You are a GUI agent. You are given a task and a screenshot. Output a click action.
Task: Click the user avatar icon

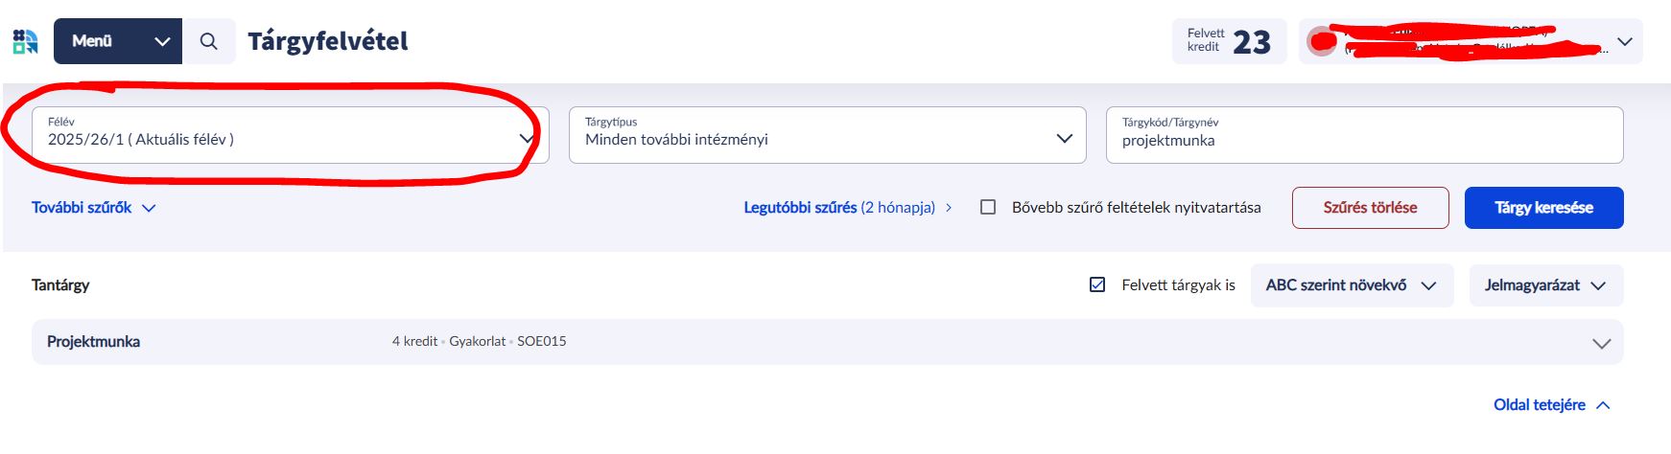[x=1322, y=42]
